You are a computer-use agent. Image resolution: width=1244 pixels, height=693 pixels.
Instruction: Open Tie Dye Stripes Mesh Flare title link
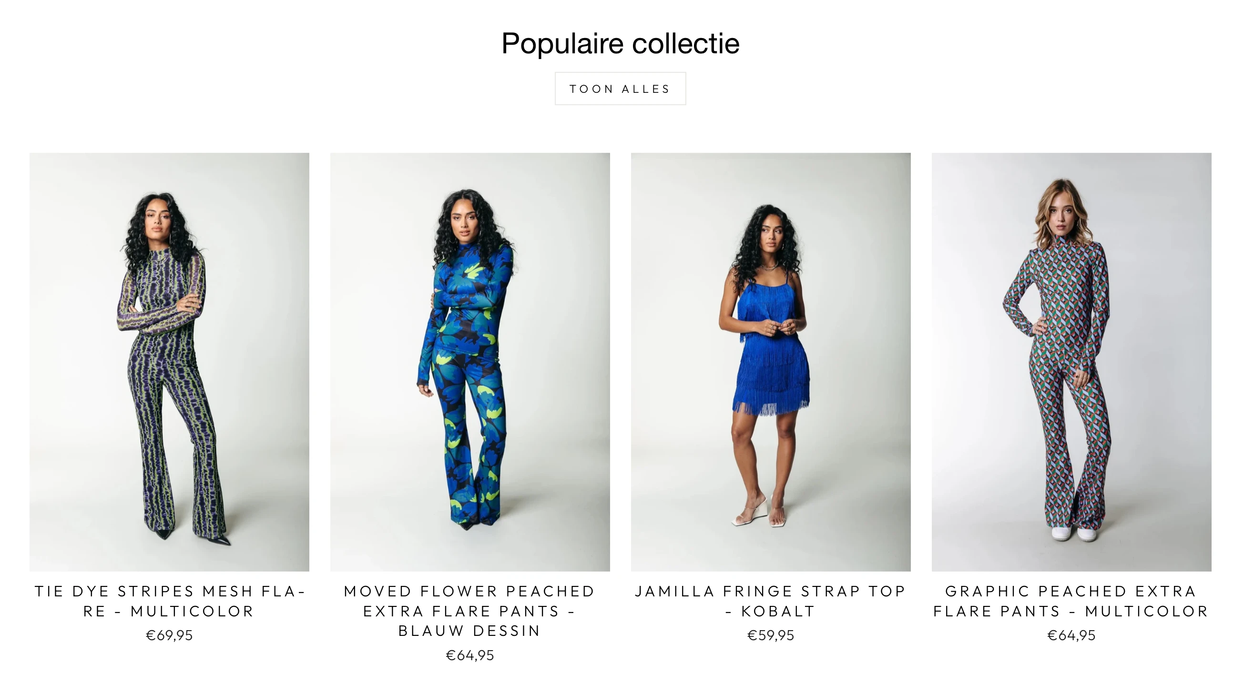tap(170, 601)
